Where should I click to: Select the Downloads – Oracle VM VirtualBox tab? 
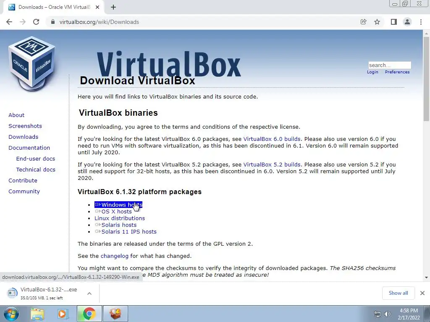(x=54, y=7)
